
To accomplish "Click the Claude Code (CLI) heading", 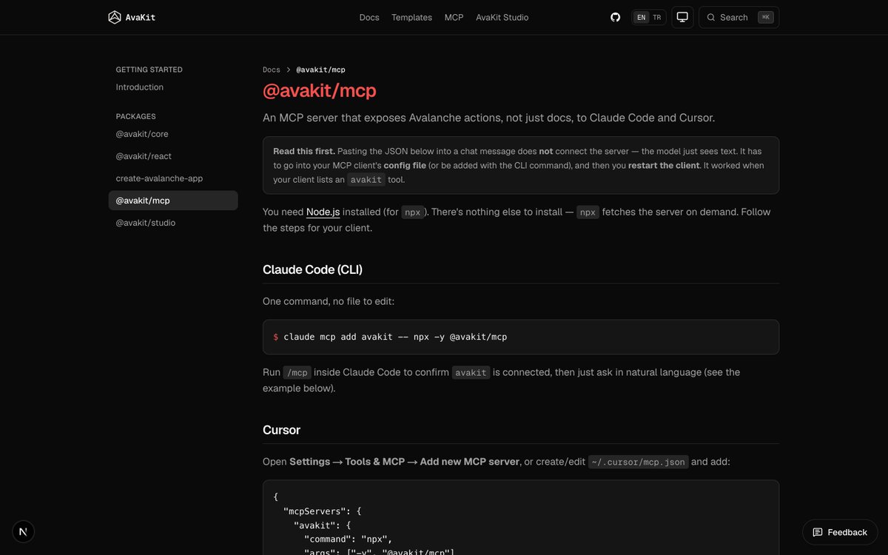I will tap(312, 269).
